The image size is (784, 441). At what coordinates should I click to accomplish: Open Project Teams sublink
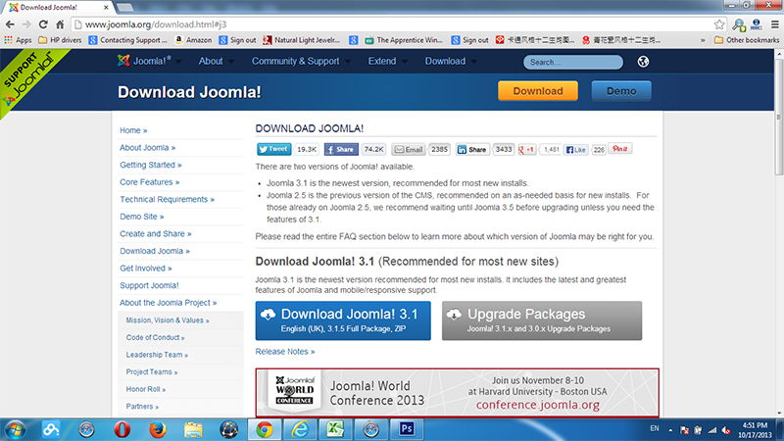152,372
